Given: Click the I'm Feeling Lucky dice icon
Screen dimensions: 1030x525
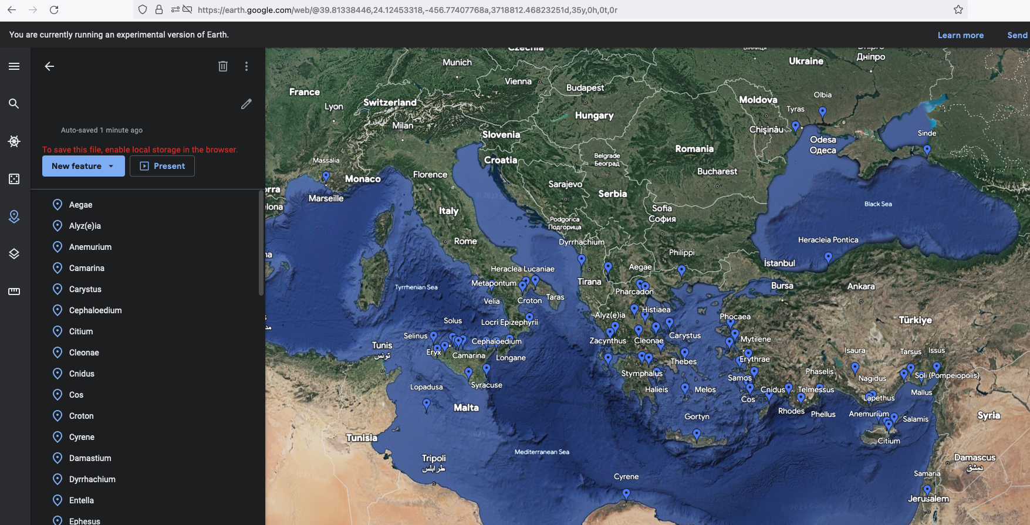Looking at the screenshot, I should (14, 179).
